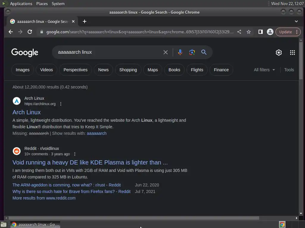Expand the All filters dropdown
This screenshot has height=228, width=305.
pyautogui.click(x=264, y=70)
